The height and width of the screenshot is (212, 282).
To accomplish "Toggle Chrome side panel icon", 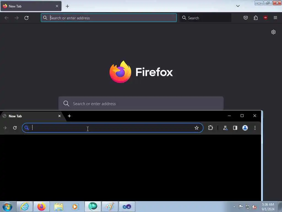I will 235,128.
